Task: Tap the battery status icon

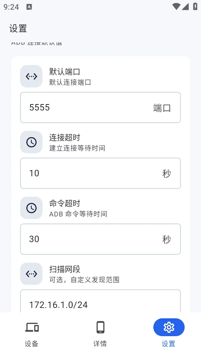Action: [195, 6]
